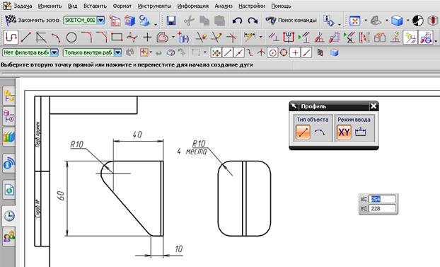Screen dimensions: 440x267
Task: Open the Инструменты menu
Action: click(x=155, y=6)
